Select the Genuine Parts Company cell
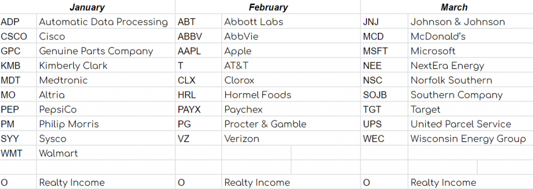Image resolution: width=533 pixels, height=189 pixels. click(x=106, y=51)
